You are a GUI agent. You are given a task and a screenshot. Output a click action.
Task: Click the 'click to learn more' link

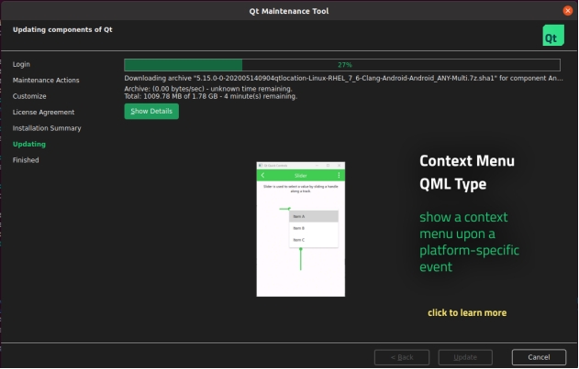[467, 313]
